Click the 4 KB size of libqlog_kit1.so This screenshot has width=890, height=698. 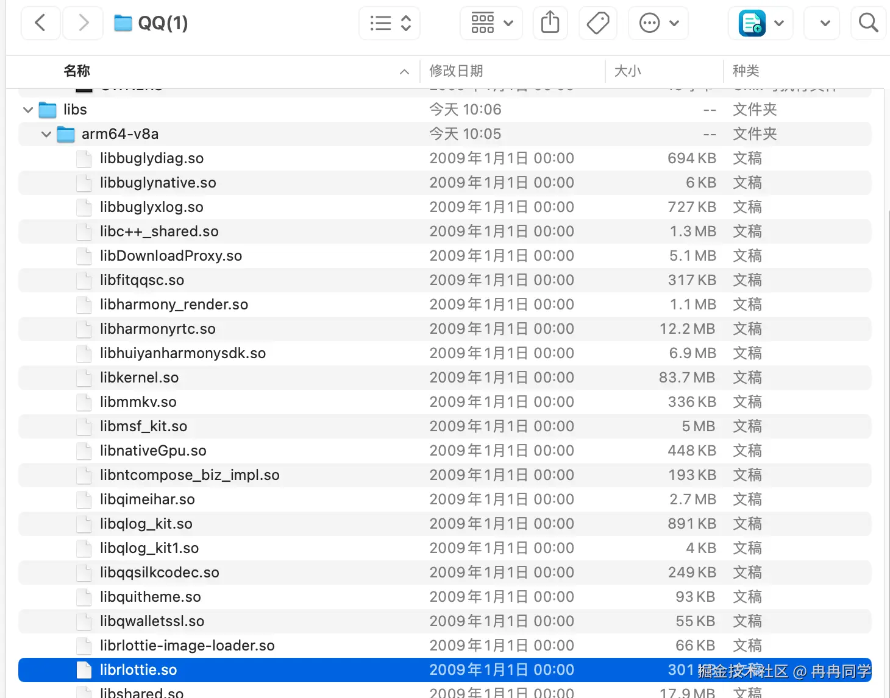[x=701, y=548]
